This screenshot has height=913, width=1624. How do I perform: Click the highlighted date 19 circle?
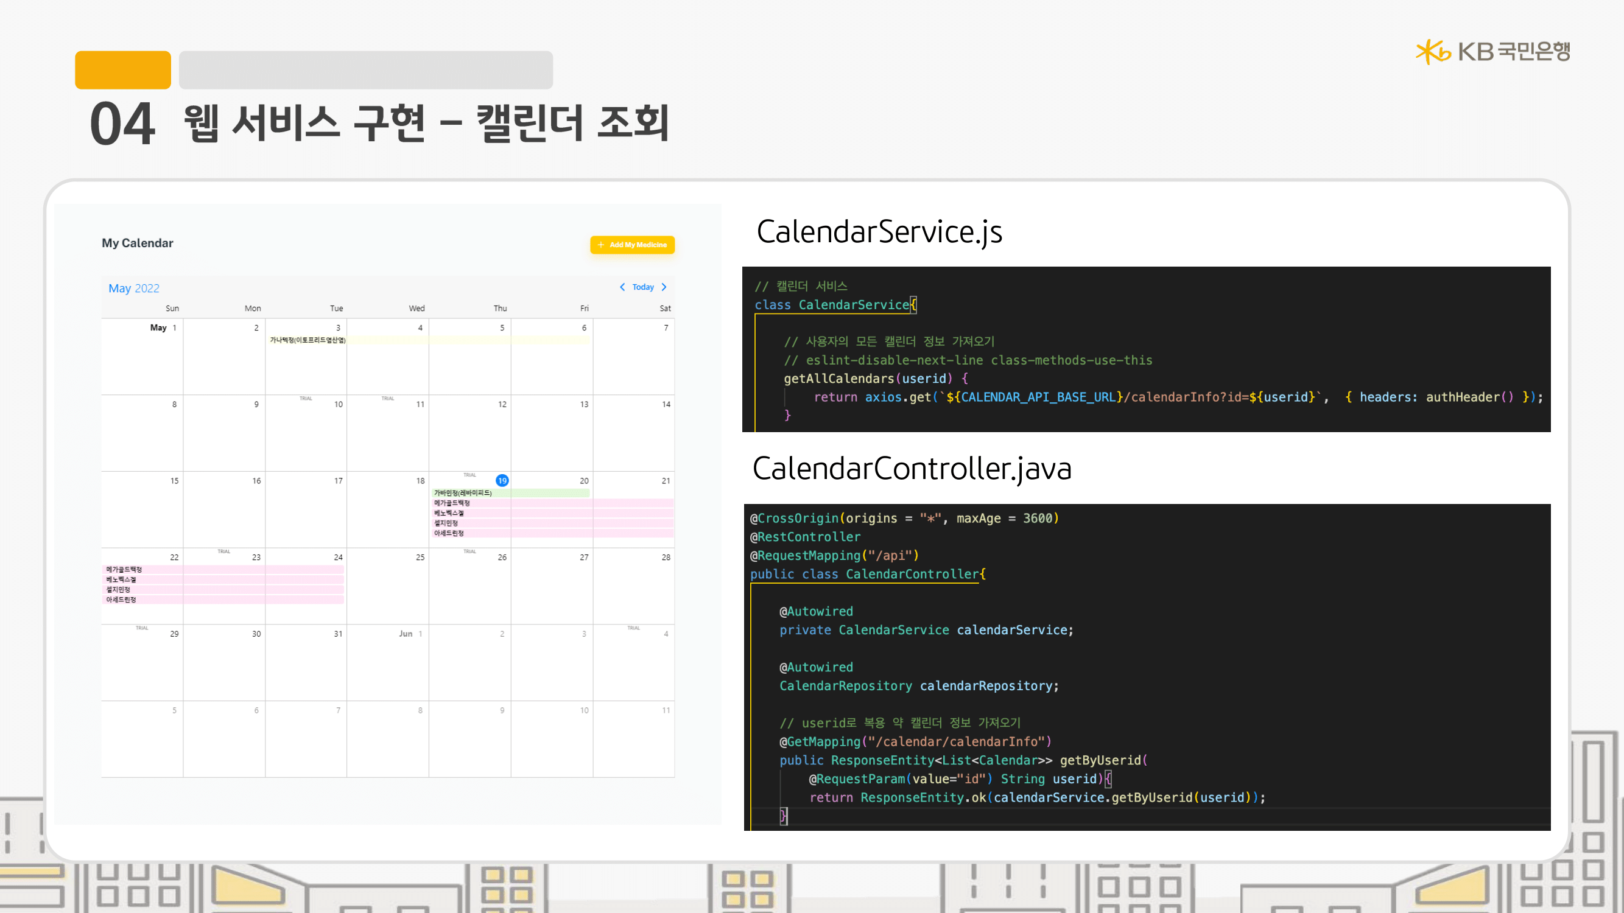tap(502, 481)
